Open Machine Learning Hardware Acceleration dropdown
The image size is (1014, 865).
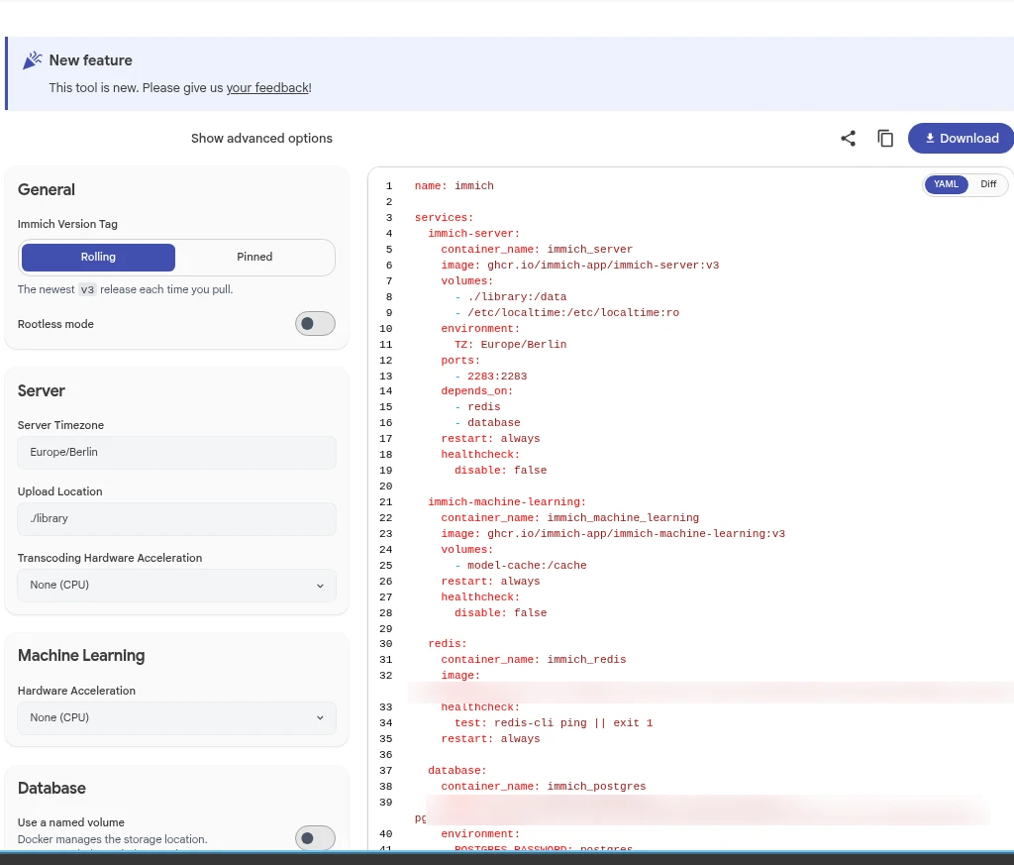point(176,717)
